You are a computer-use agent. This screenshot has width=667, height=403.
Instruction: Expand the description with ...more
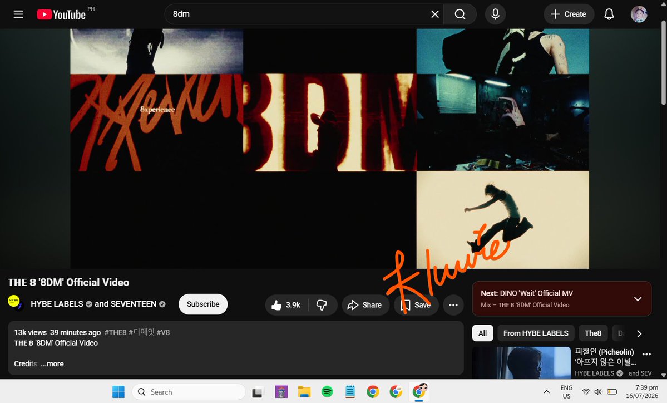tap(52, 364)
